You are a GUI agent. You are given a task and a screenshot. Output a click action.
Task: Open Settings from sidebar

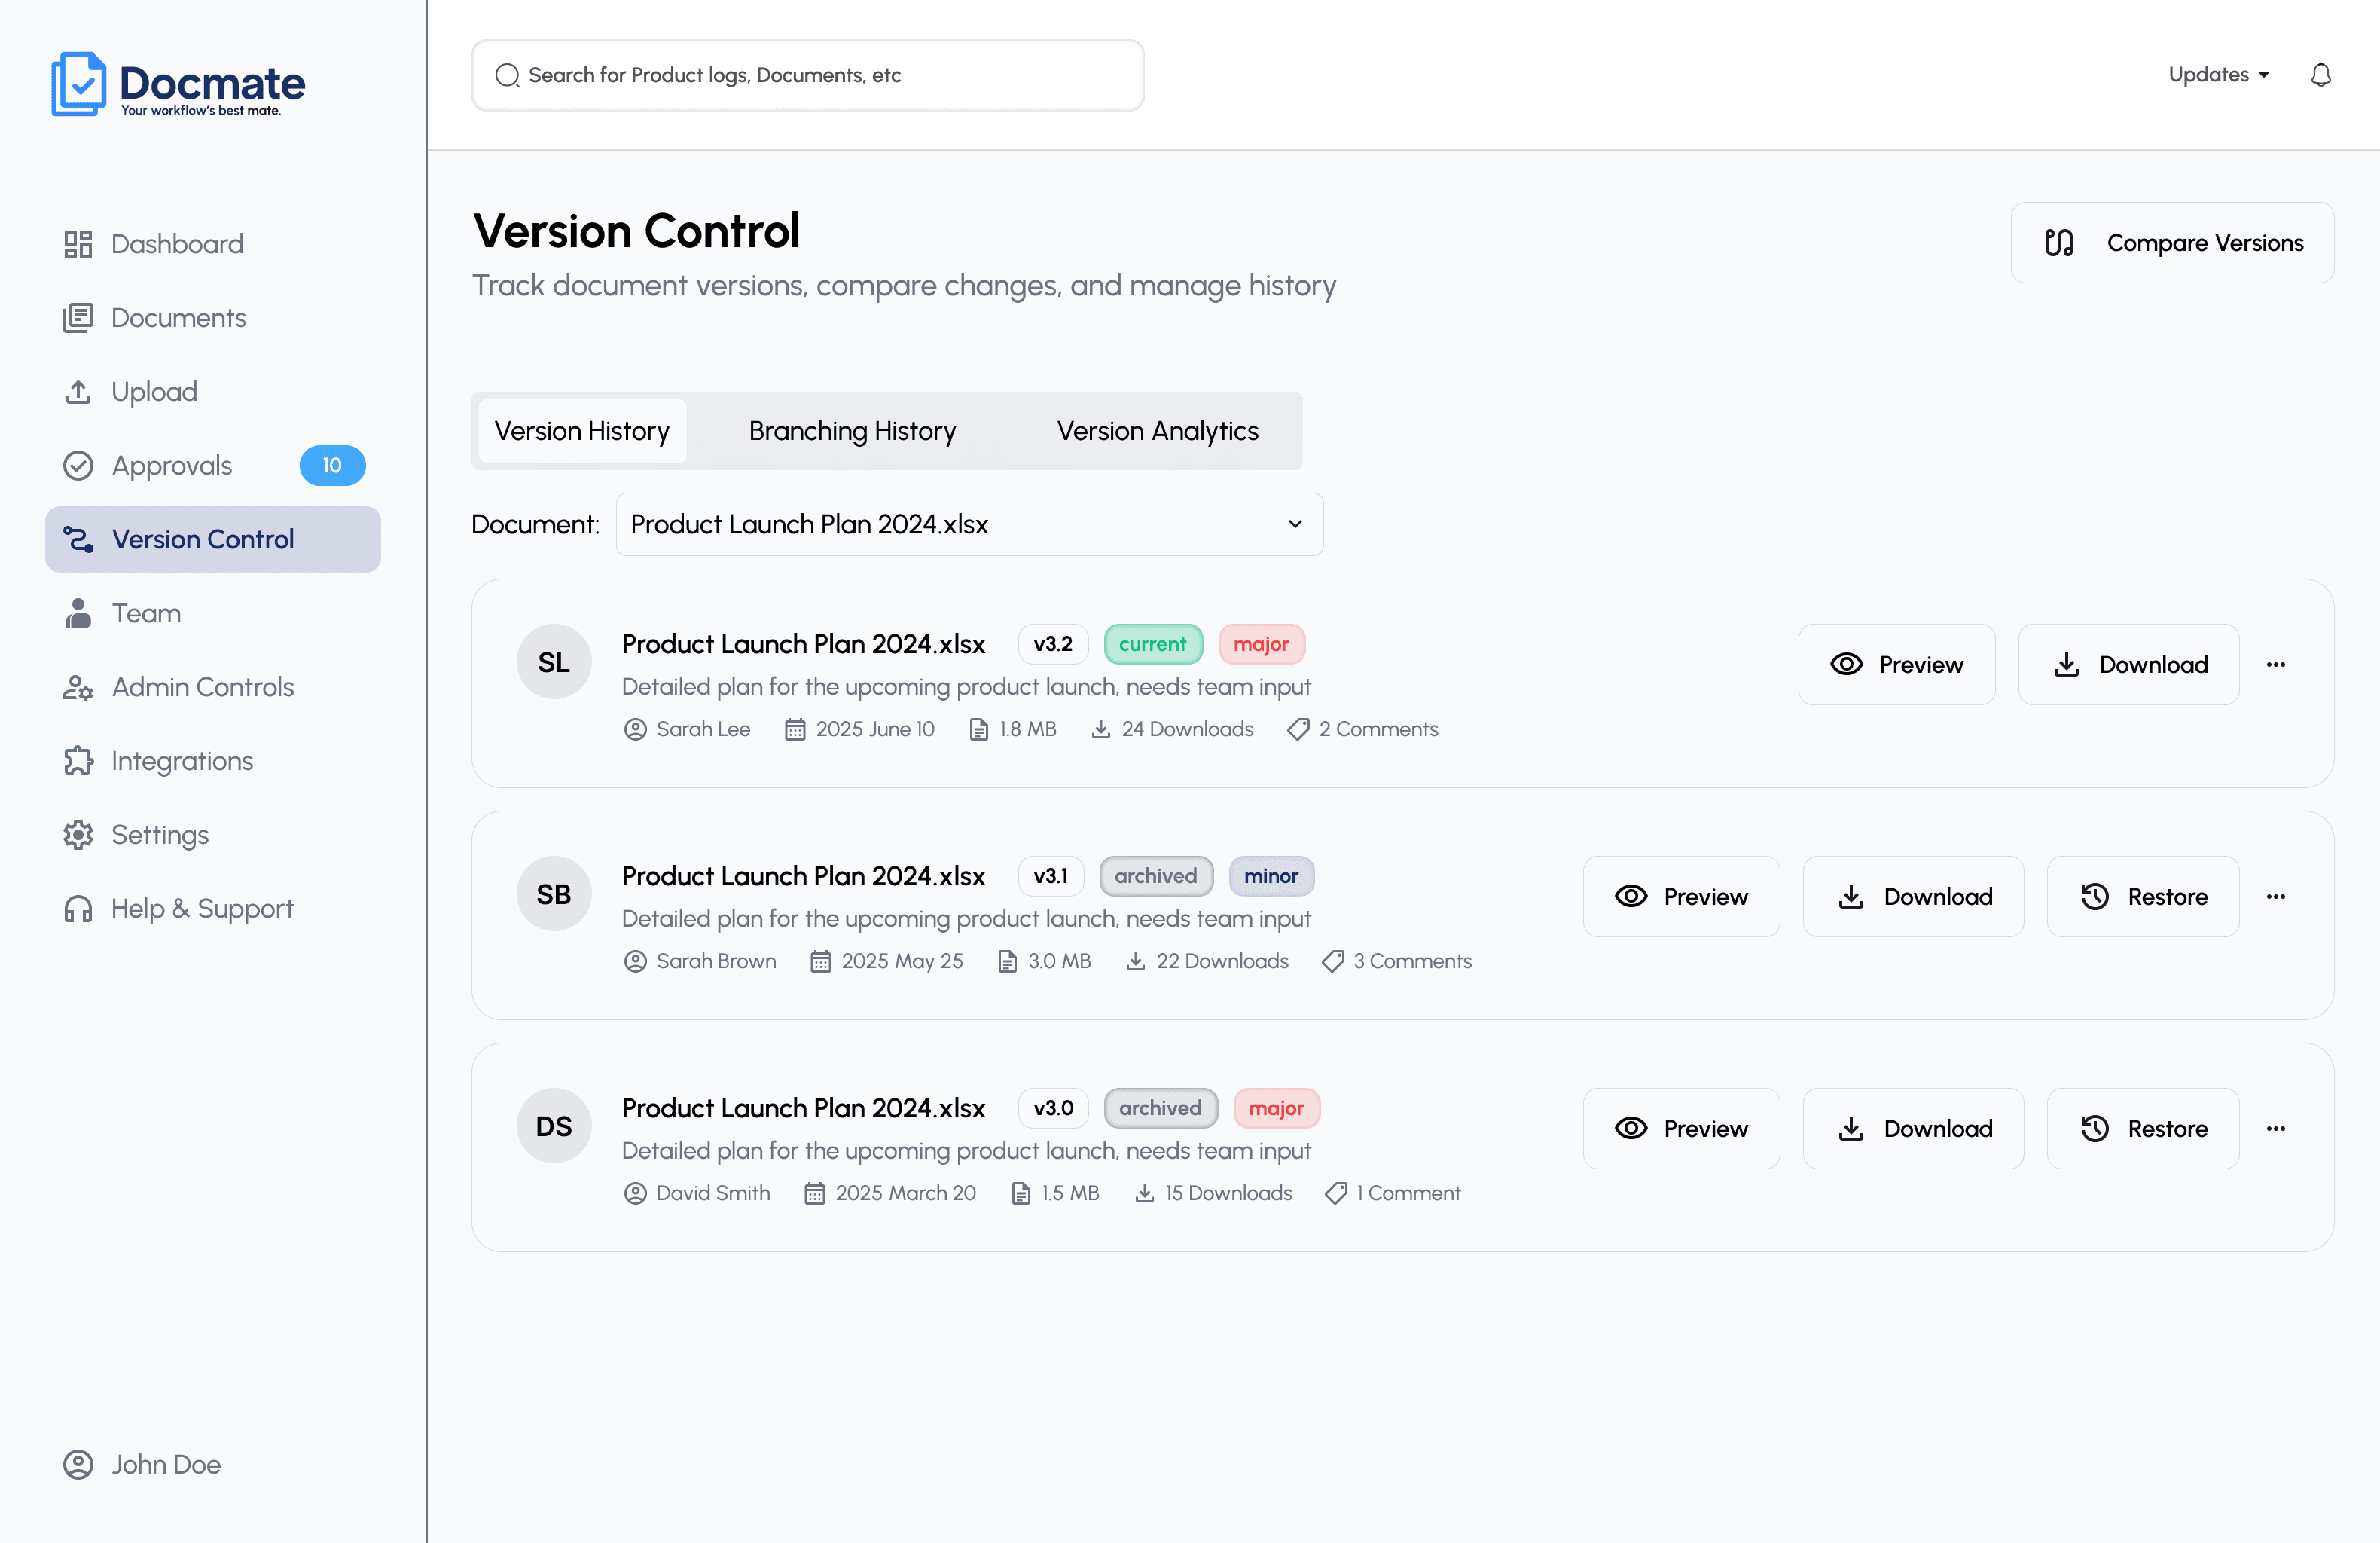coord(213,835)
